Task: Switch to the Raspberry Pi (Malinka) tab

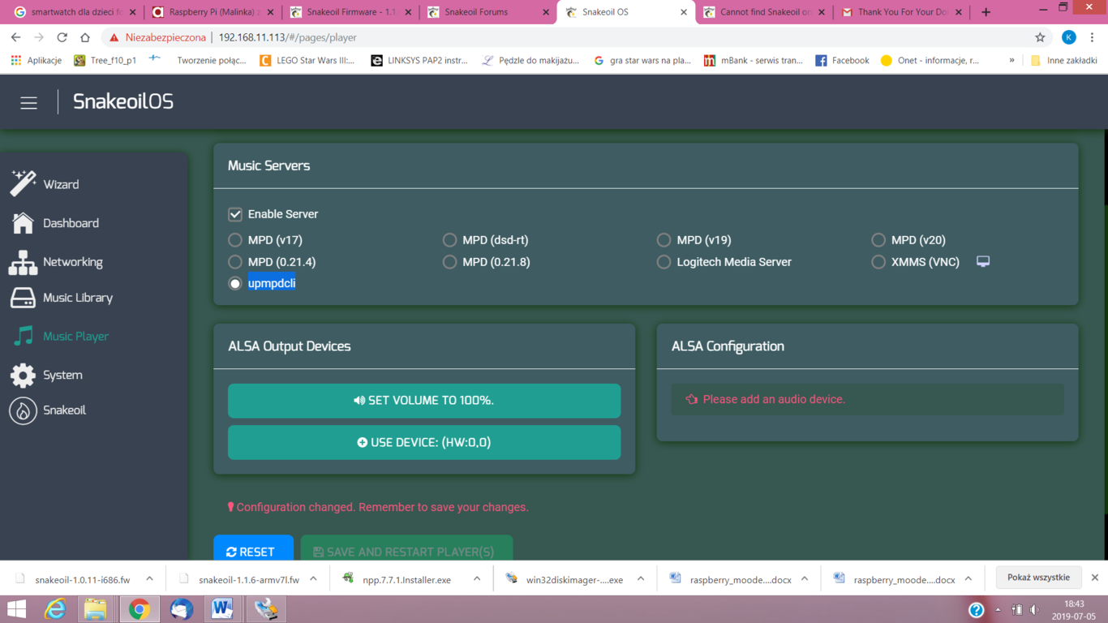Action: [213, 12]
